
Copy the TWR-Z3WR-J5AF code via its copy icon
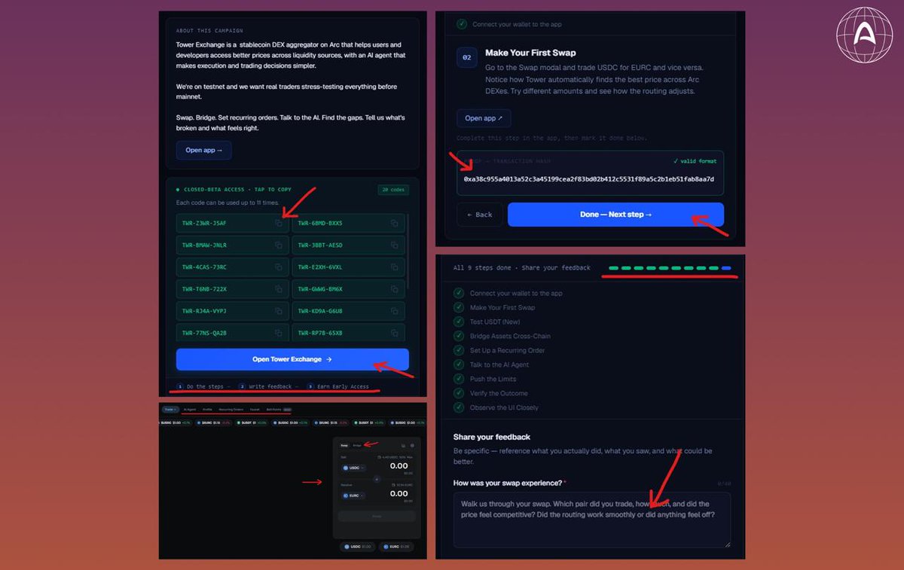(x=278, y=224)
